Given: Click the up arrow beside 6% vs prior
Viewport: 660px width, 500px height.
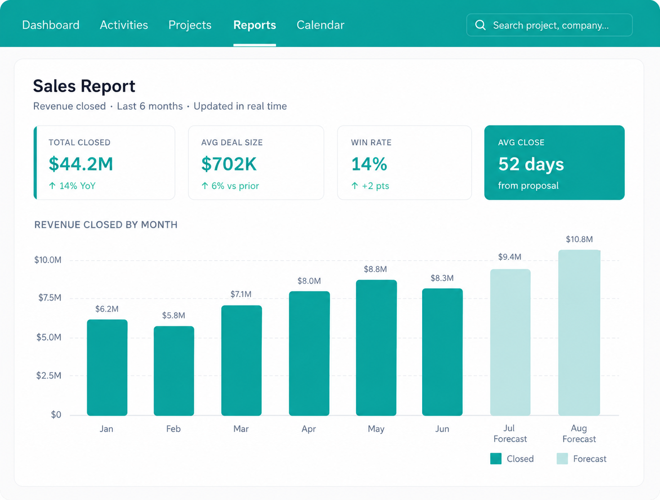Looking at the screenshot, I should (205, 185).
